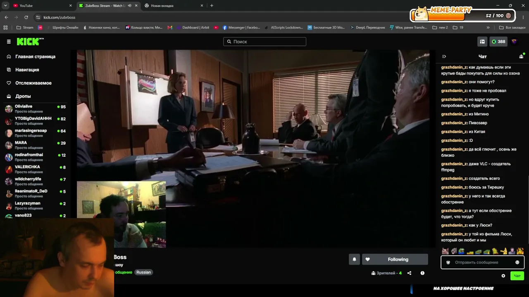Open ReanimatoR_DeD channel from sidebar

pyautogui.click(x=35, y=193)
